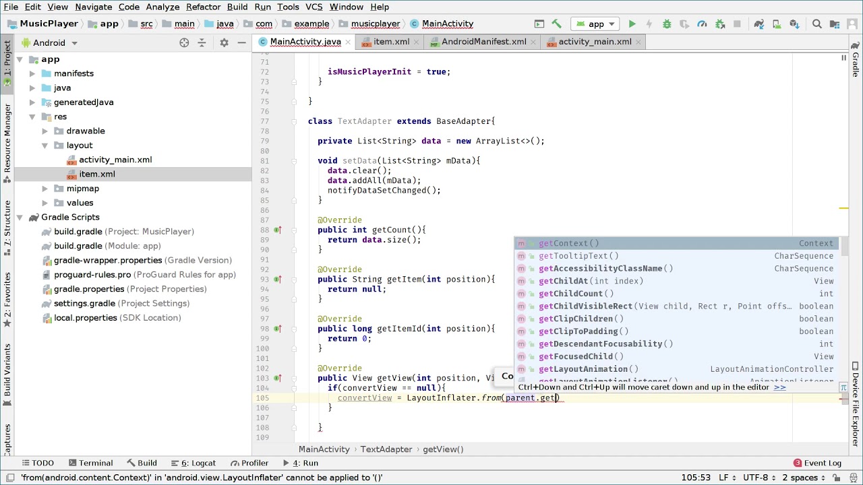Viewport: 863px width, 485px height.
Task: Click the Debug app bug icon
Action: (x=666, y=24)
